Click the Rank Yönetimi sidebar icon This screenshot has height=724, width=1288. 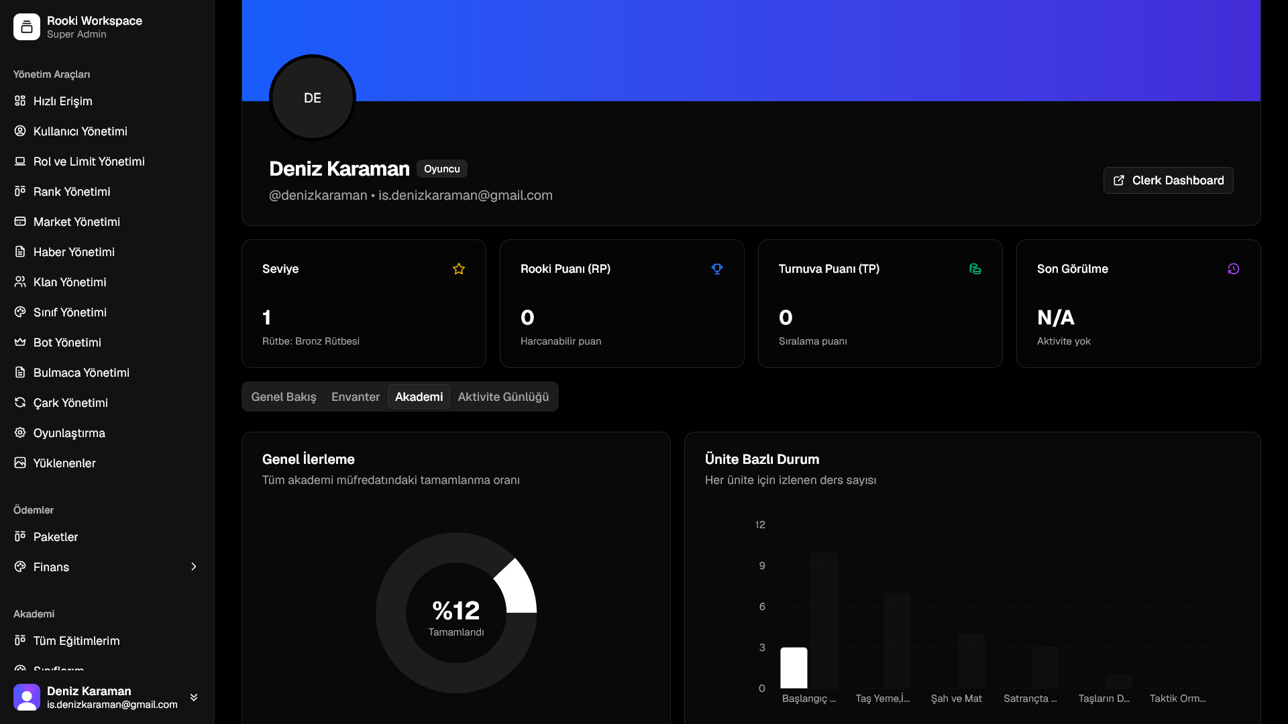click(20, 191)
